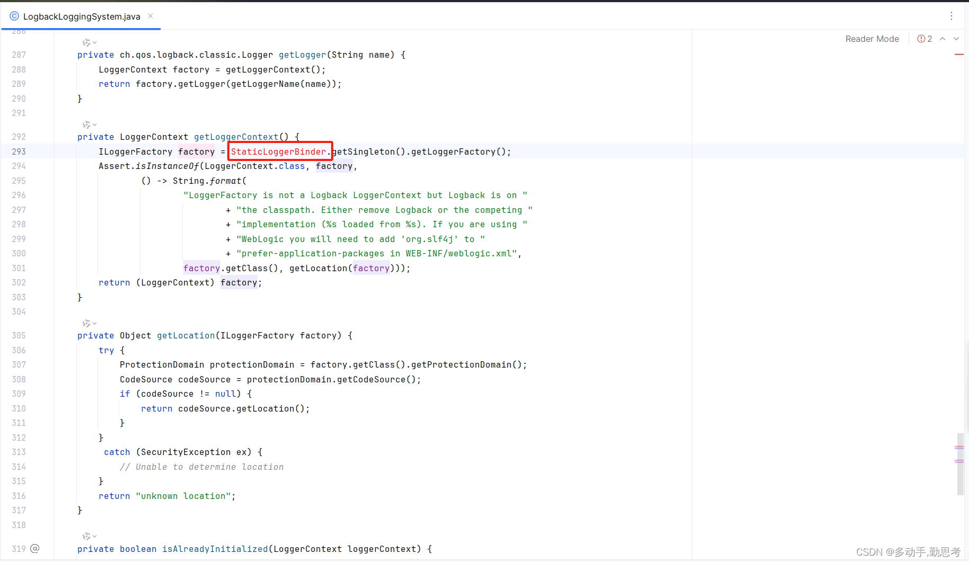969x562 pixels.
Task: Open the author hint dropdown above isAlreadyInitialized method
Action: (x=90, y=536)
